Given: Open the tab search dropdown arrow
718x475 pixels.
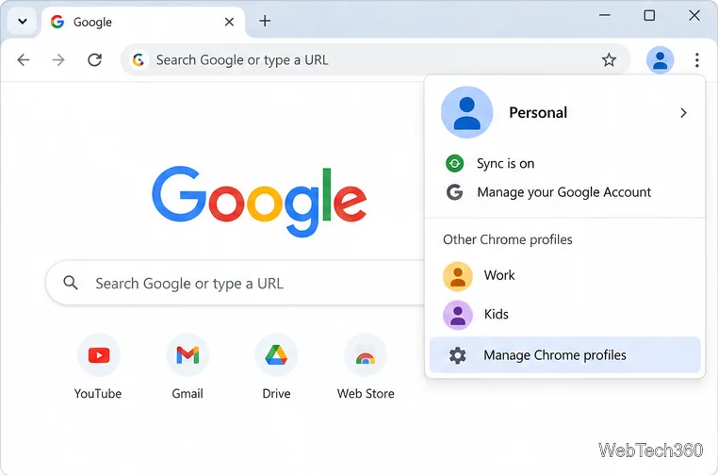Looking at the screenshot, I should (22, 22).
